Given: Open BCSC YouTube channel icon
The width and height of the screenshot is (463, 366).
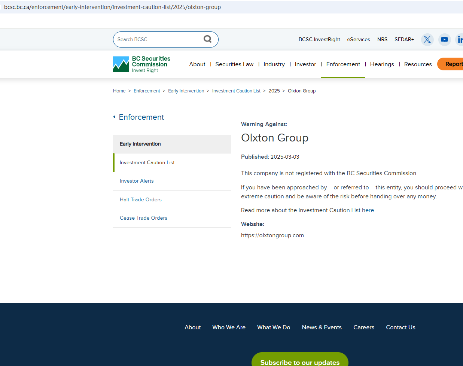Looking at the screenshot, I should coord(444,39).
